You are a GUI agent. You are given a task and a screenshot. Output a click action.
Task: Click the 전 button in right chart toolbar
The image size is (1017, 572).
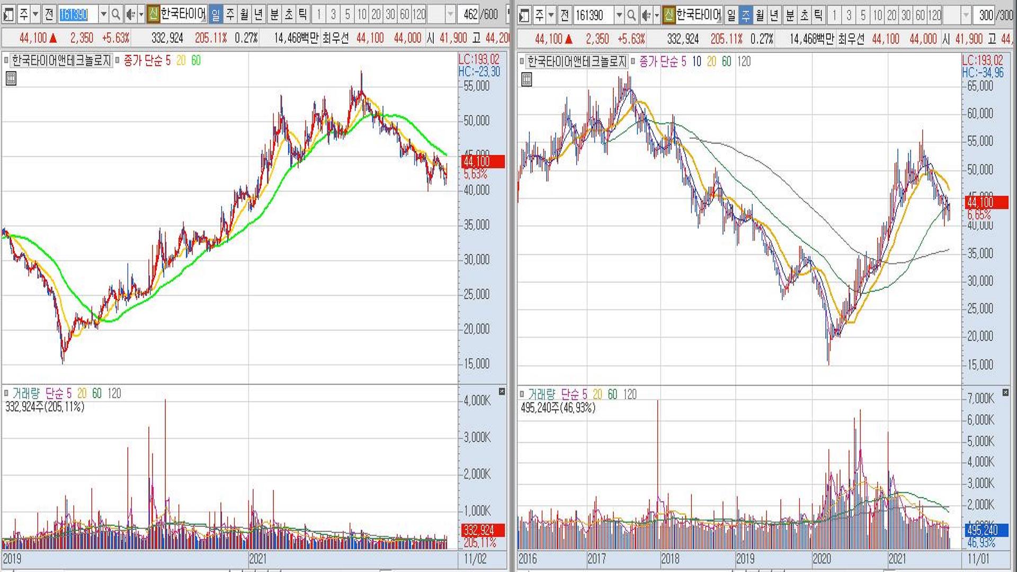click(x=564, y=15)
